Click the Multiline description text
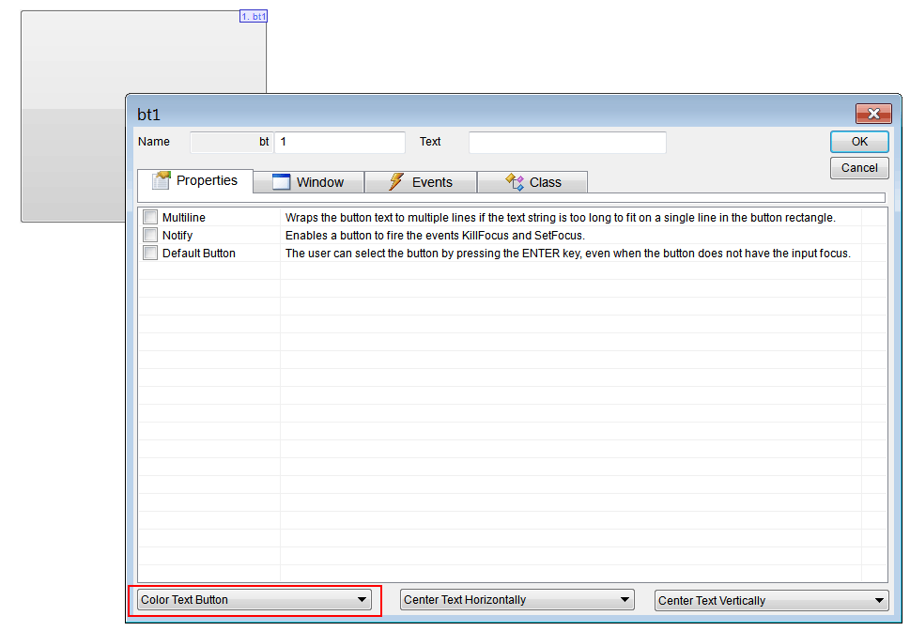 pyautogui.click(x=561, y=218)
